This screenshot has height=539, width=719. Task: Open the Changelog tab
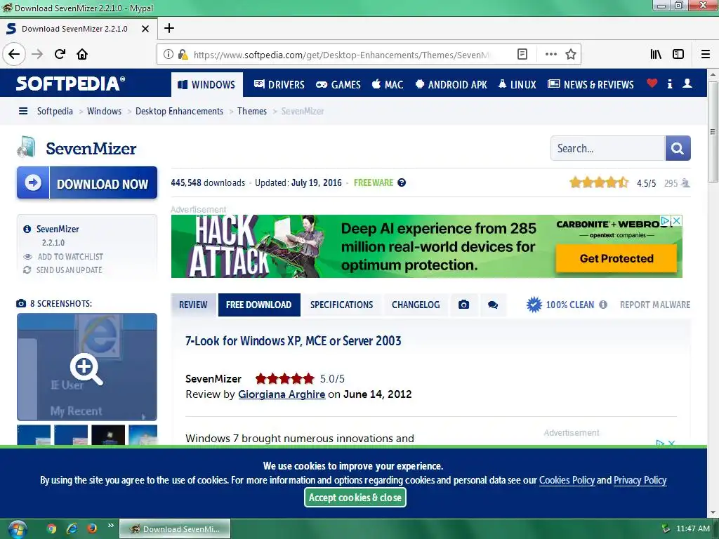point(416,305)
